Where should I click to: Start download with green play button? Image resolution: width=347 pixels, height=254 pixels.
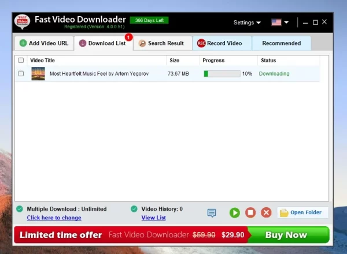click(235, 212)
